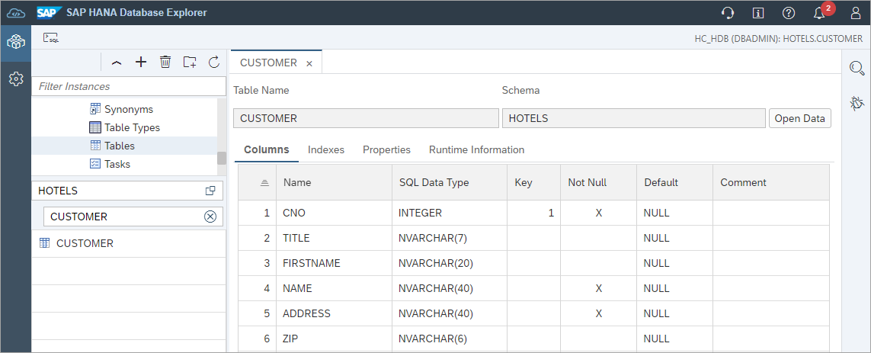Click the CUSTOMER table icon in results list
The image size is (871, 353).
tap(45, 243)
